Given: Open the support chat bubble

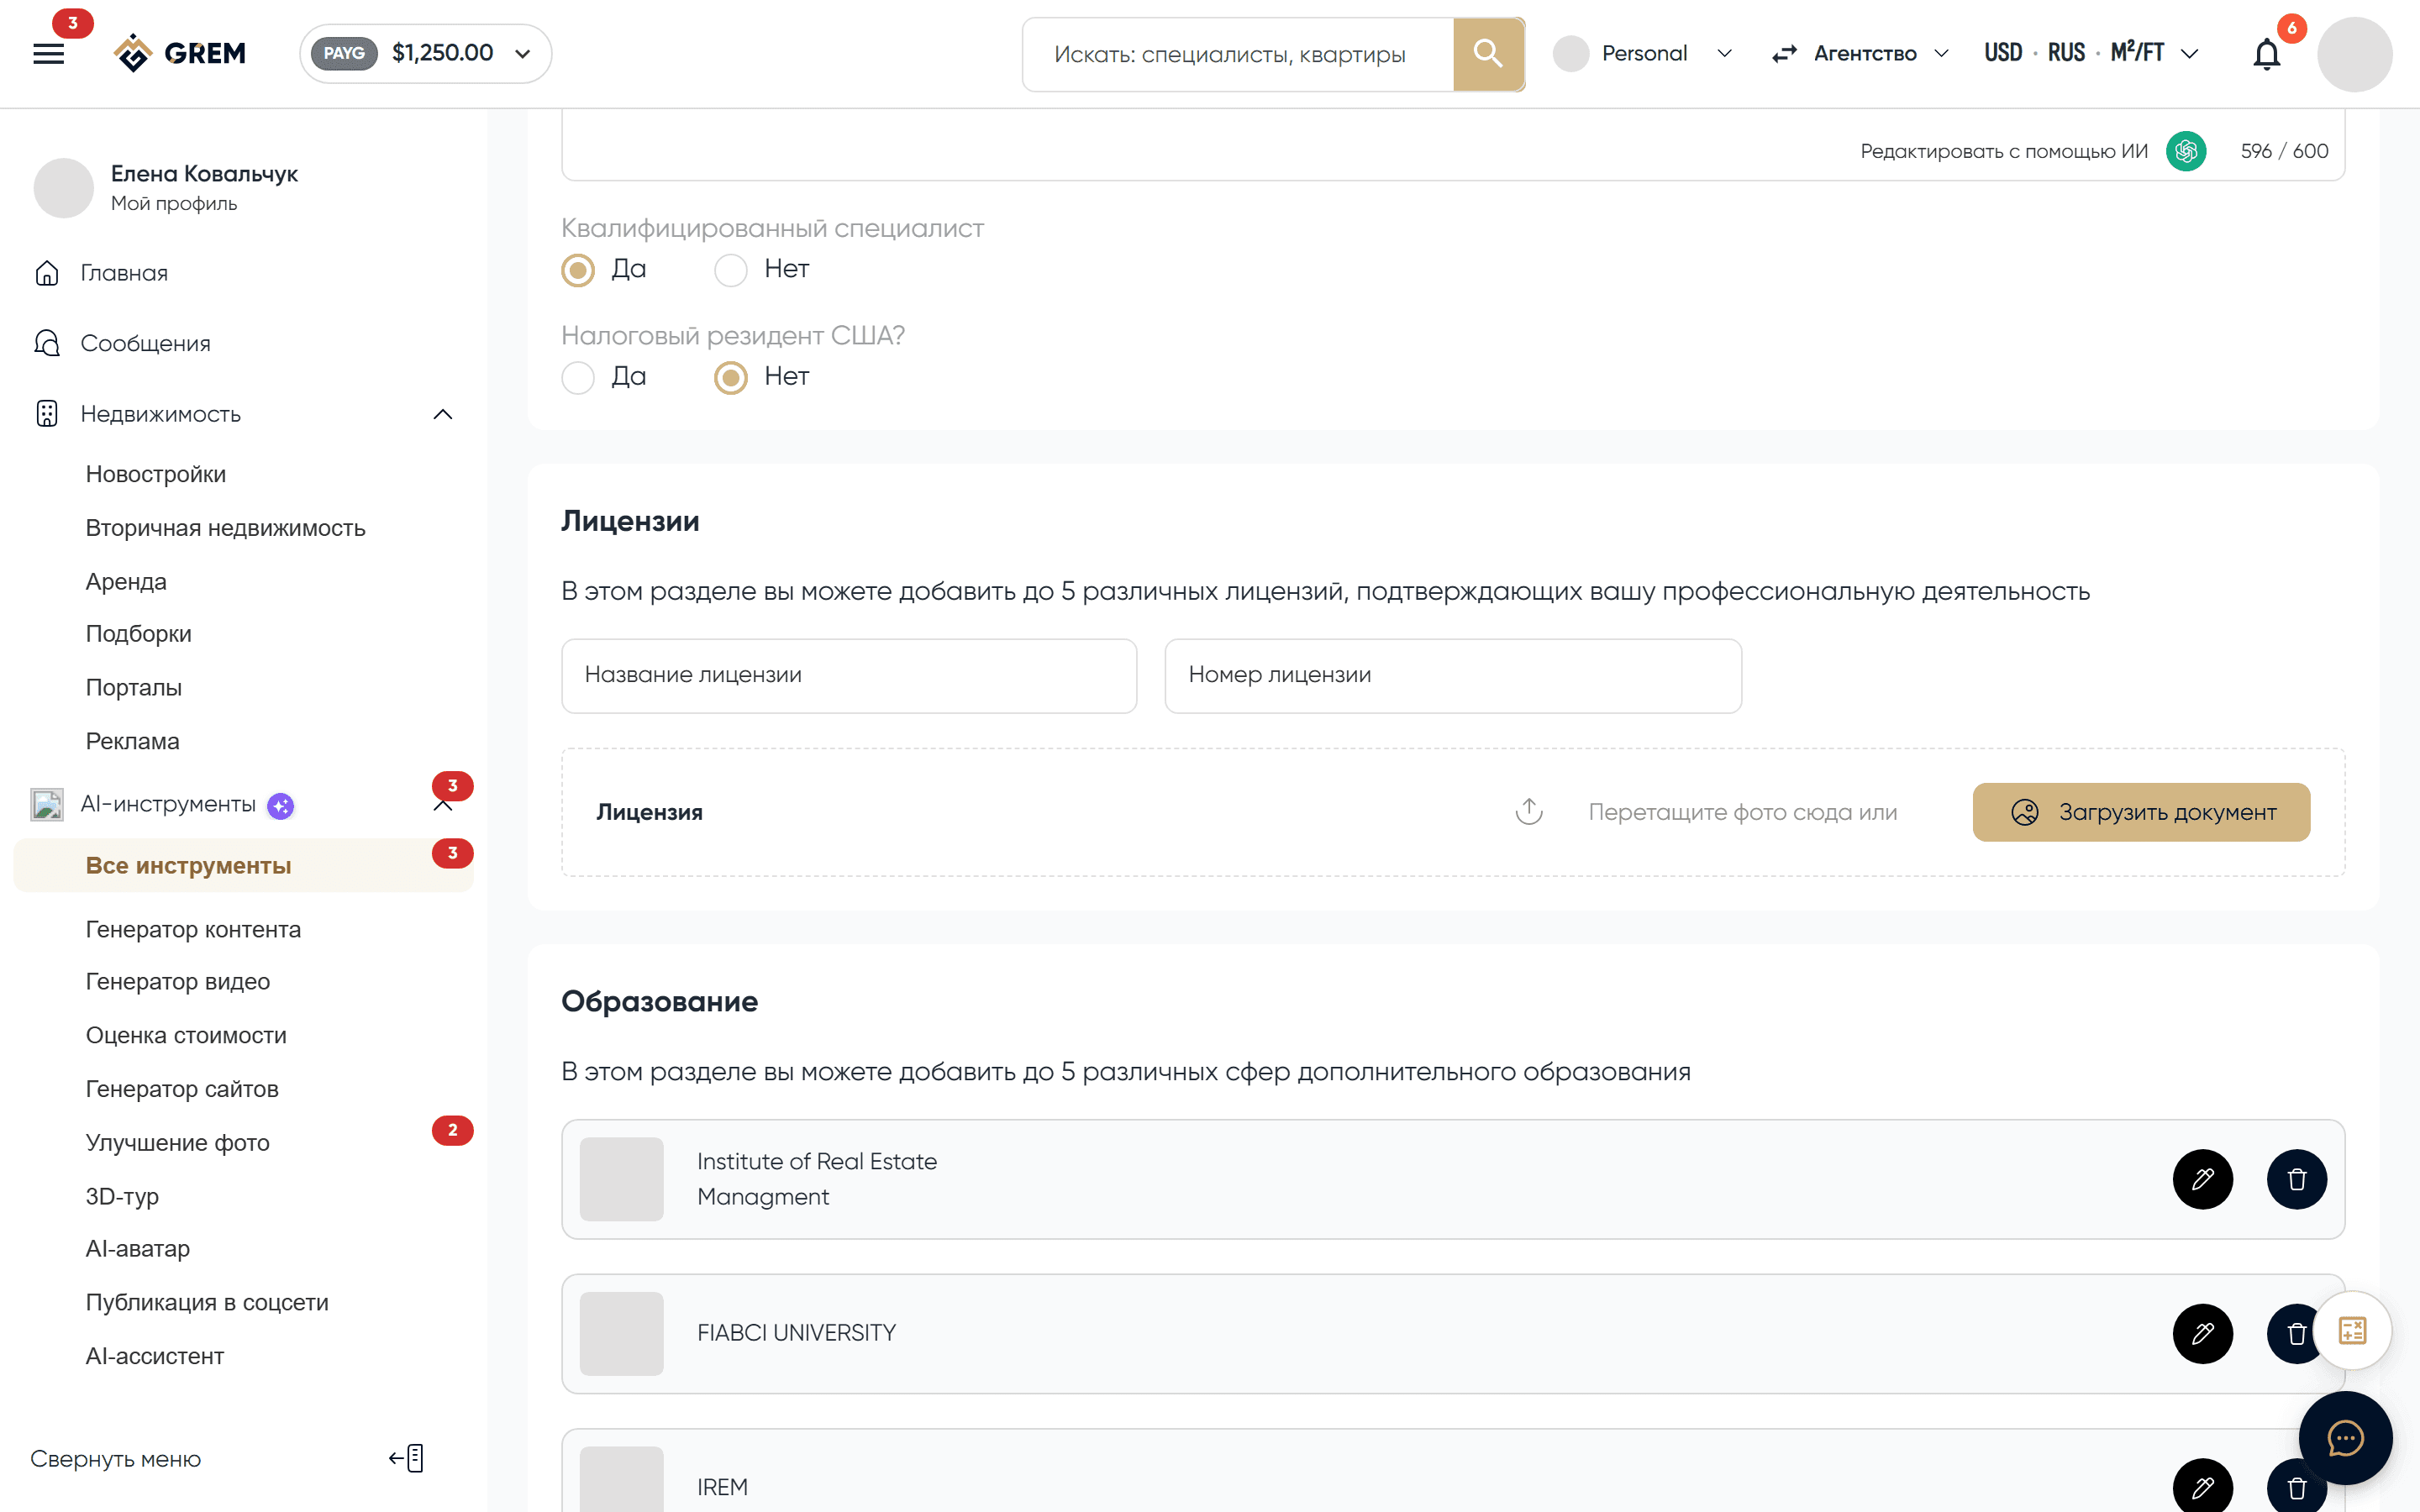Looking at the screenshot, I should (2345, 1438).
